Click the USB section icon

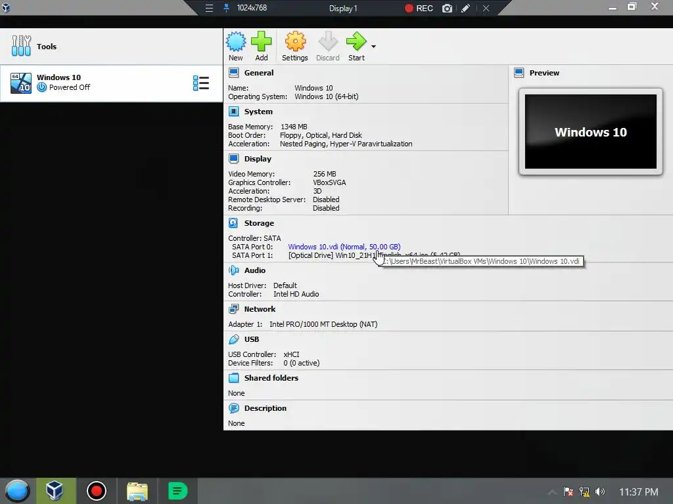pyautogui.click(x=233, y=339)
